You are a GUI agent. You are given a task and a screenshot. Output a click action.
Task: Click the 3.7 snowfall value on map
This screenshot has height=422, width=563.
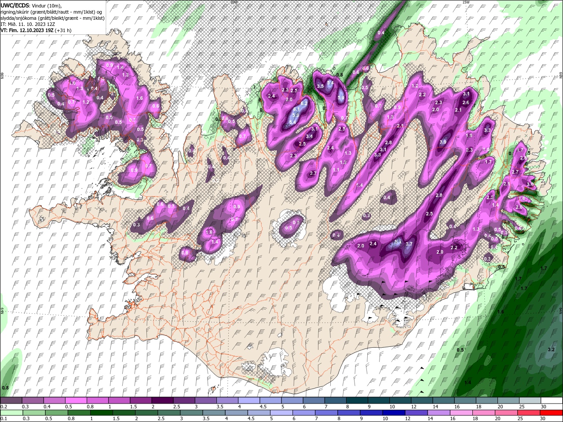(x=409, y=244)
